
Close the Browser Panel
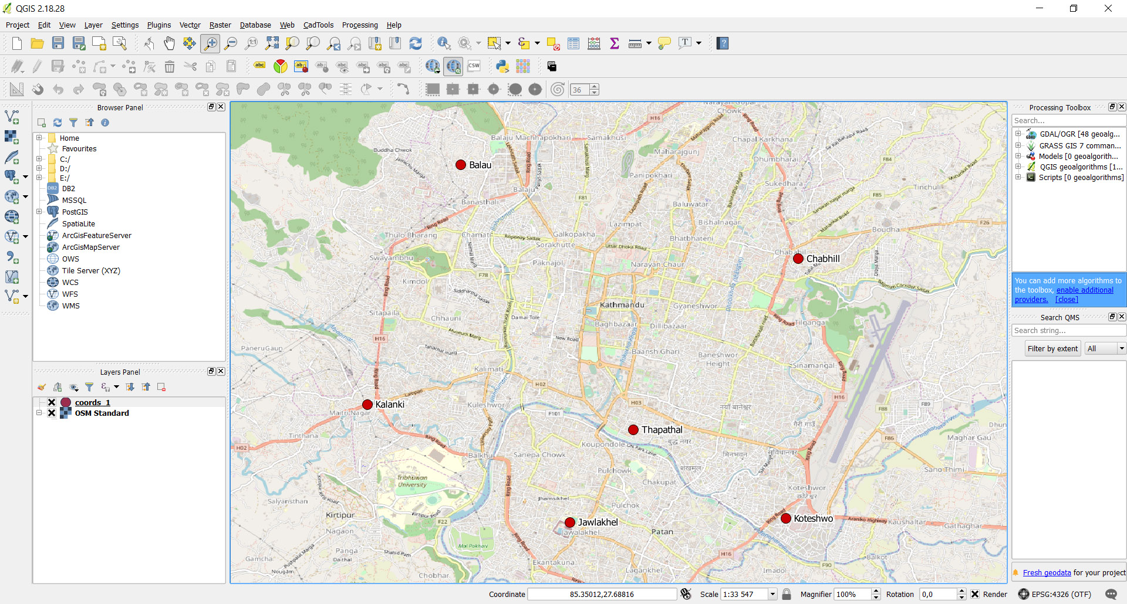[221, 107]
